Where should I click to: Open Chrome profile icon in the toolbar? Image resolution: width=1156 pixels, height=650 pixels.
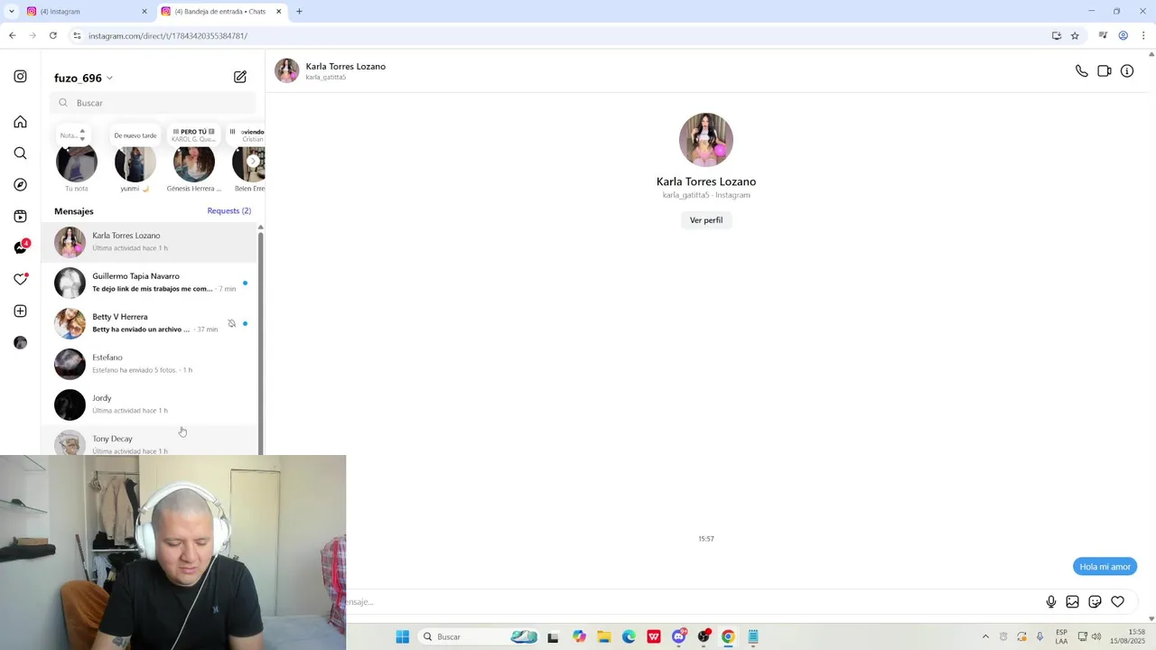coord(1123,36)
